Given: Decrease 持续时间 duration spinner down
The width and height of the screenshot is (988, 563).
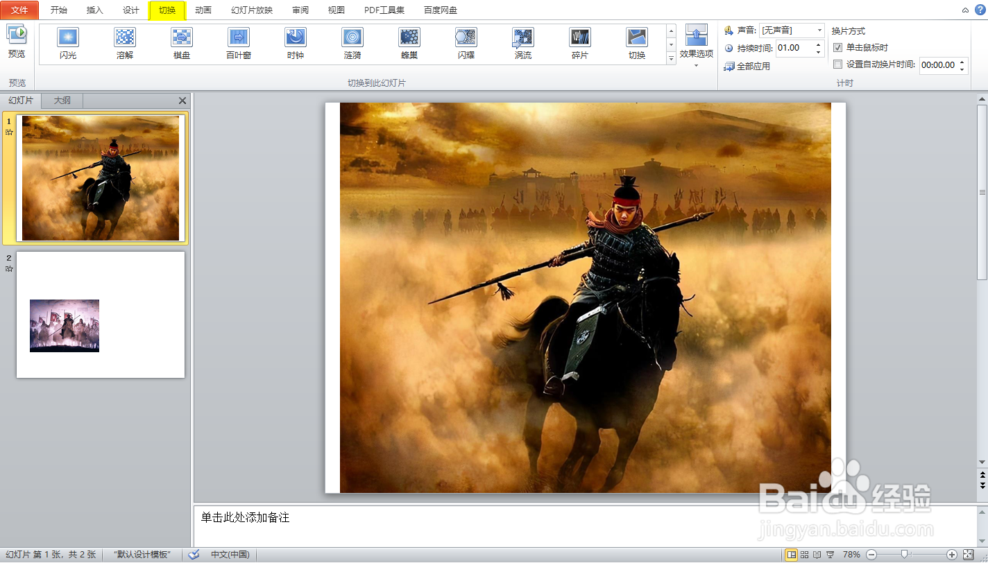Looking at the screenshot, I should click(819, 52).
